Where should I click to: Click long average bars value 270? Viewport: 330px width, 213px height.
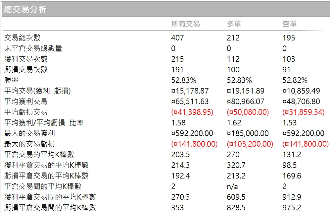[x=233, y=155]
